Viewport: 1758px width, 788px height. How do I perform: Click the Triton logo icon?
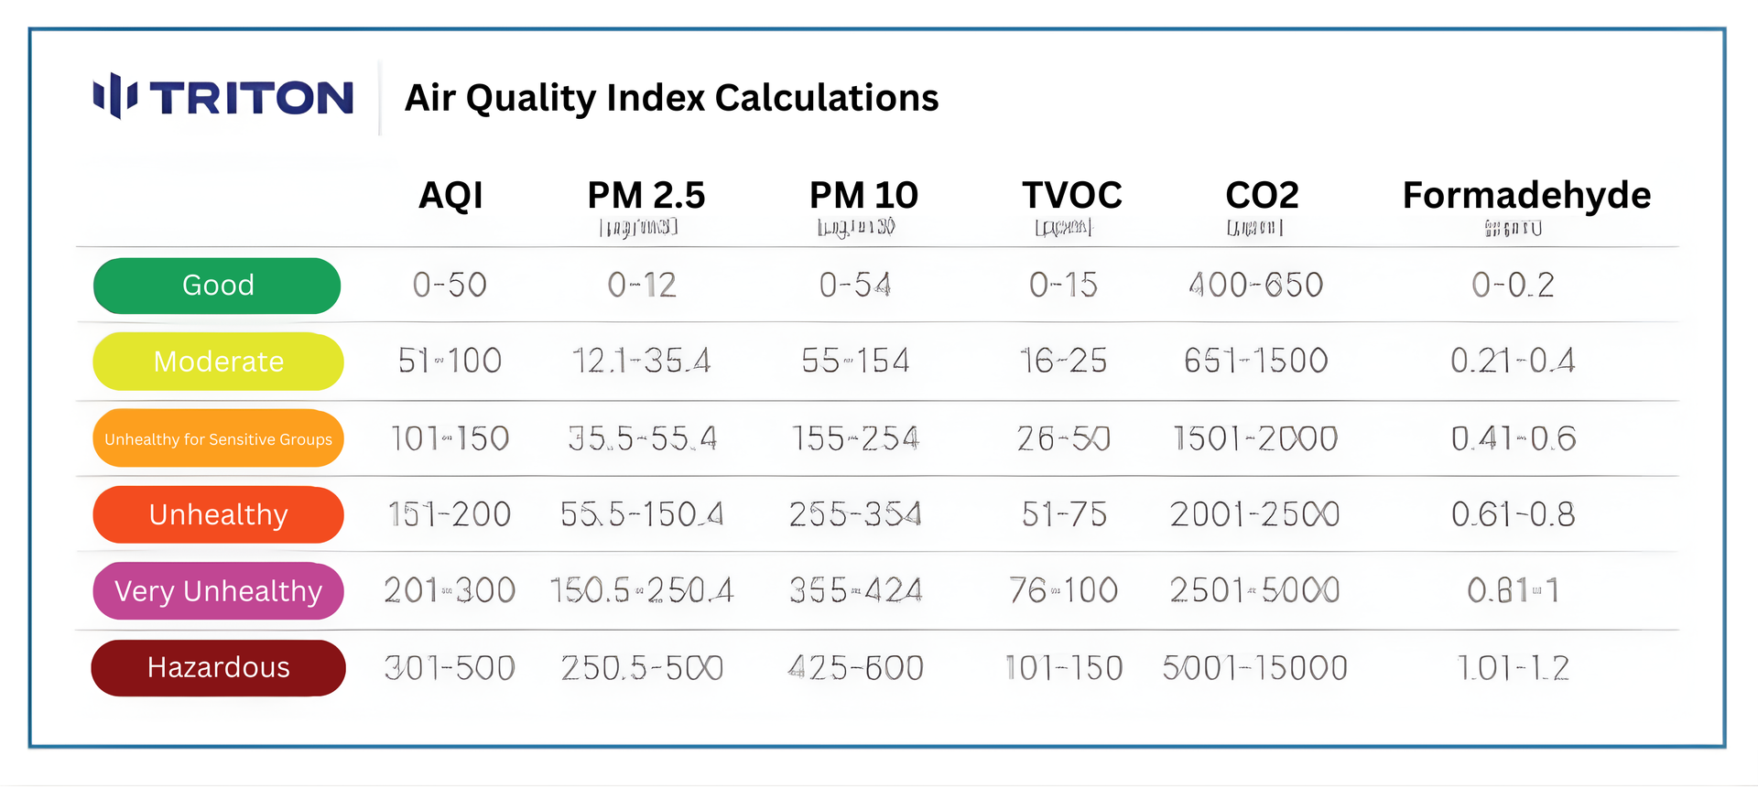pyautogui.click(x=115, y=96)
